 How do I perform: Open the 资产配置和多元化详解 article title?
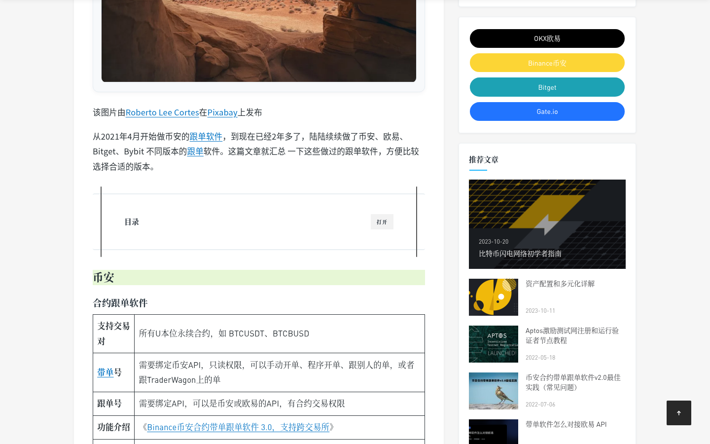pyautogui.click(x=560, y=284)
